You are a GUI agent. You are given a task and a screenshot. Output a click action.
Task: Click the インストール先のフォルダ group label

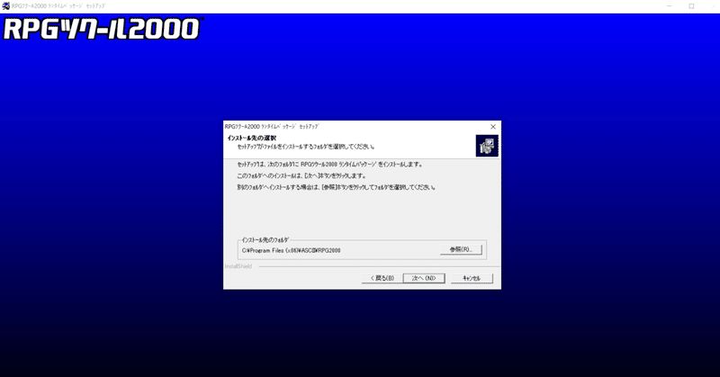pos(265,239)
